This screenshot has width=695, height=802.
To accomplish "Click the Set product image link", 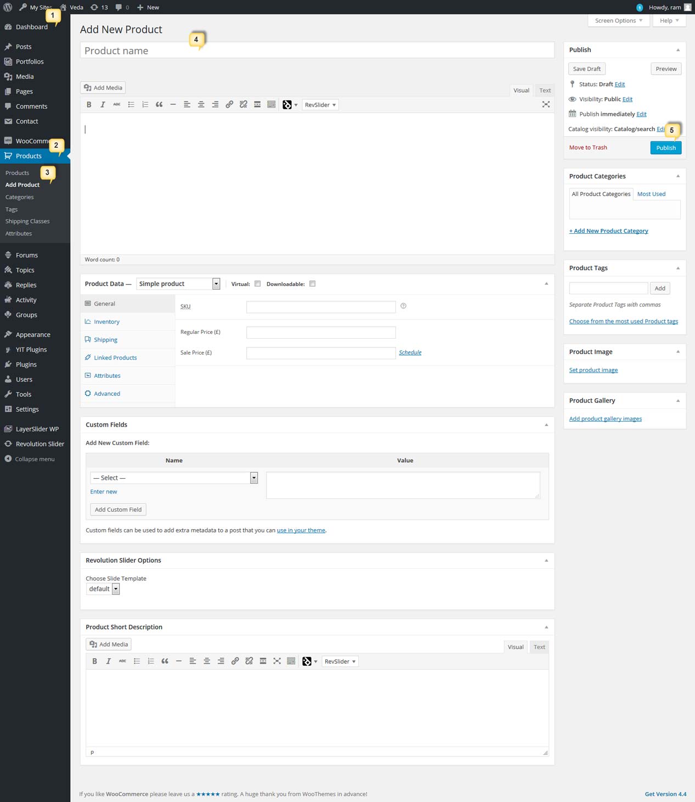I will coord(593,371).
